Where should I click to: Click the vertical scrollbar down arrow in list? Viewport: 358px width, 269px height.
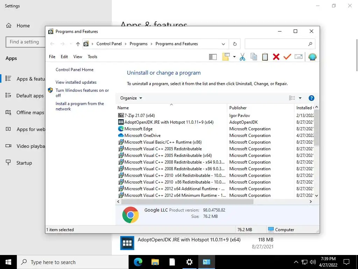(x=316, y=195)
